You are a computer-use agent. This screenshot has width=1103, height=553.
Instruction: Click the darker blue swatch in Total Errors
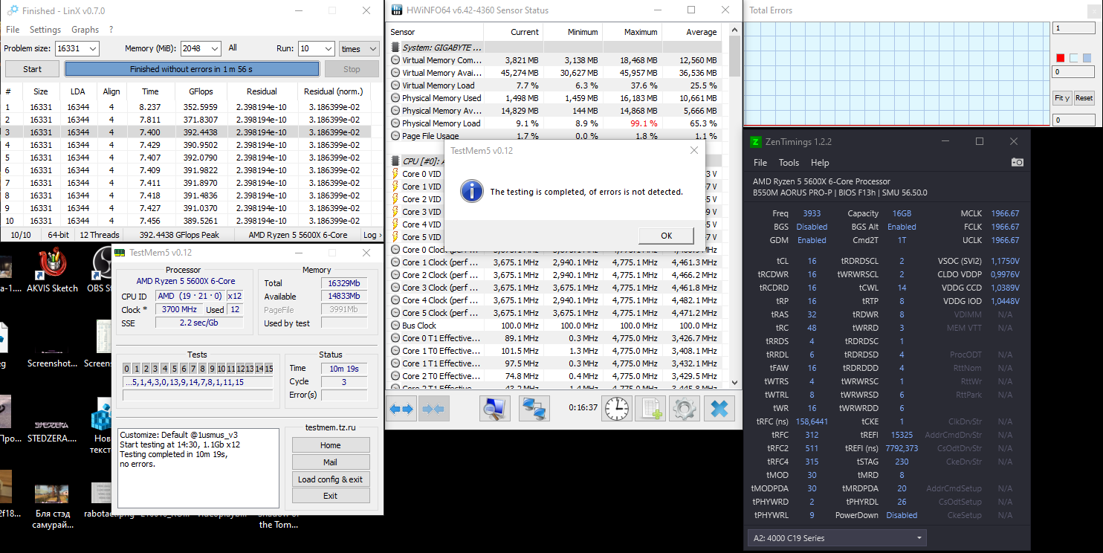coord(1087,58)
